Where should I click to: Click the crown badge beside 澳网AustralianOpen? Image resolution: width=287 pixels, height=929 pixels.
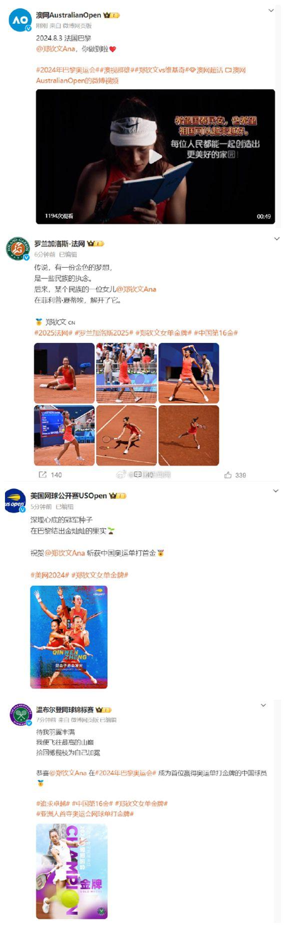click(111, 16)
